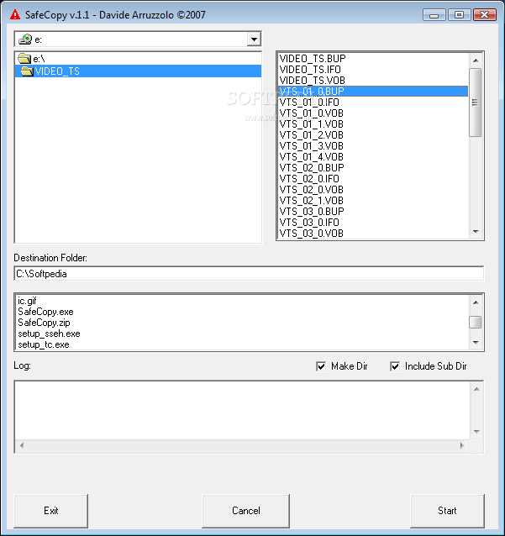Select file VTS_01_1.VOB
Image resolution: width=505 pixels, height=536 pixels.
(x=373, y=124)
